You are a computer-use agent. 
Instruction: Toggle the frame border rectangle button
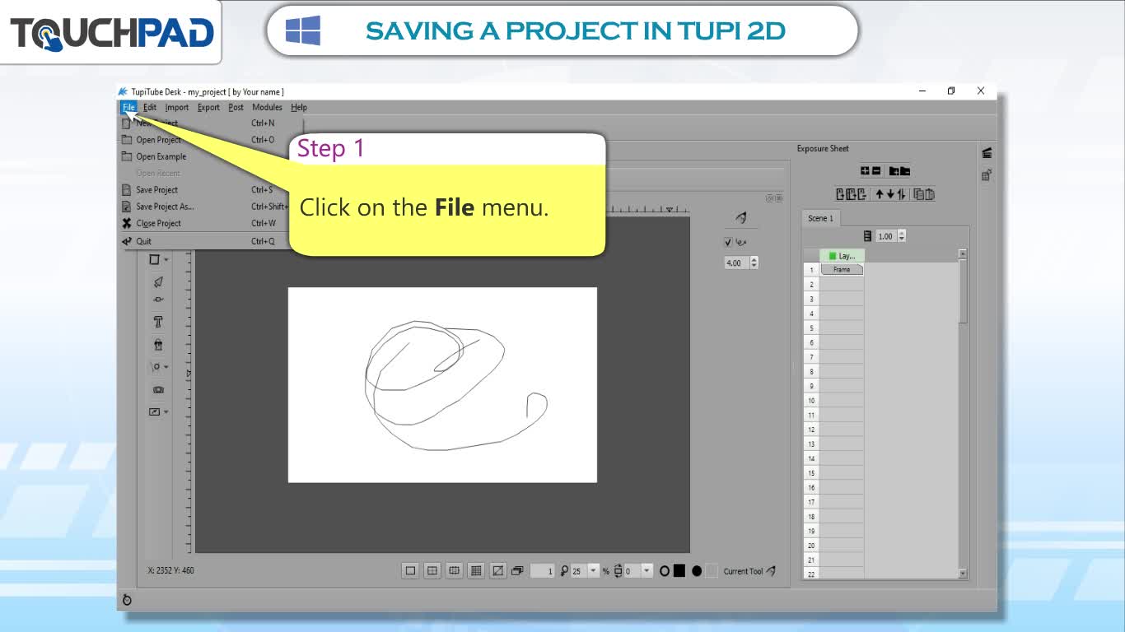(410, 570)
